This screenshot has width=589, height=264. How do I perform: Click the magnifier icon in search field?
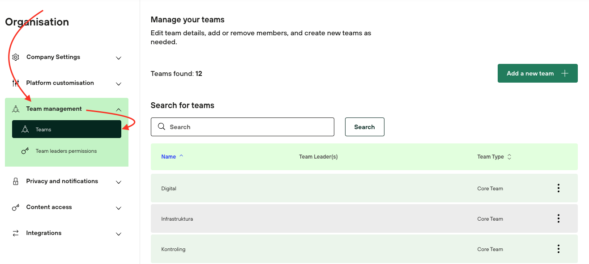[x=162, y=127]
